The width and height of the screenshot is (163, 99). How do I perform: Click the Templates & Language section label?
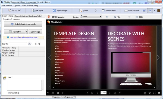[x=11, y=19]
